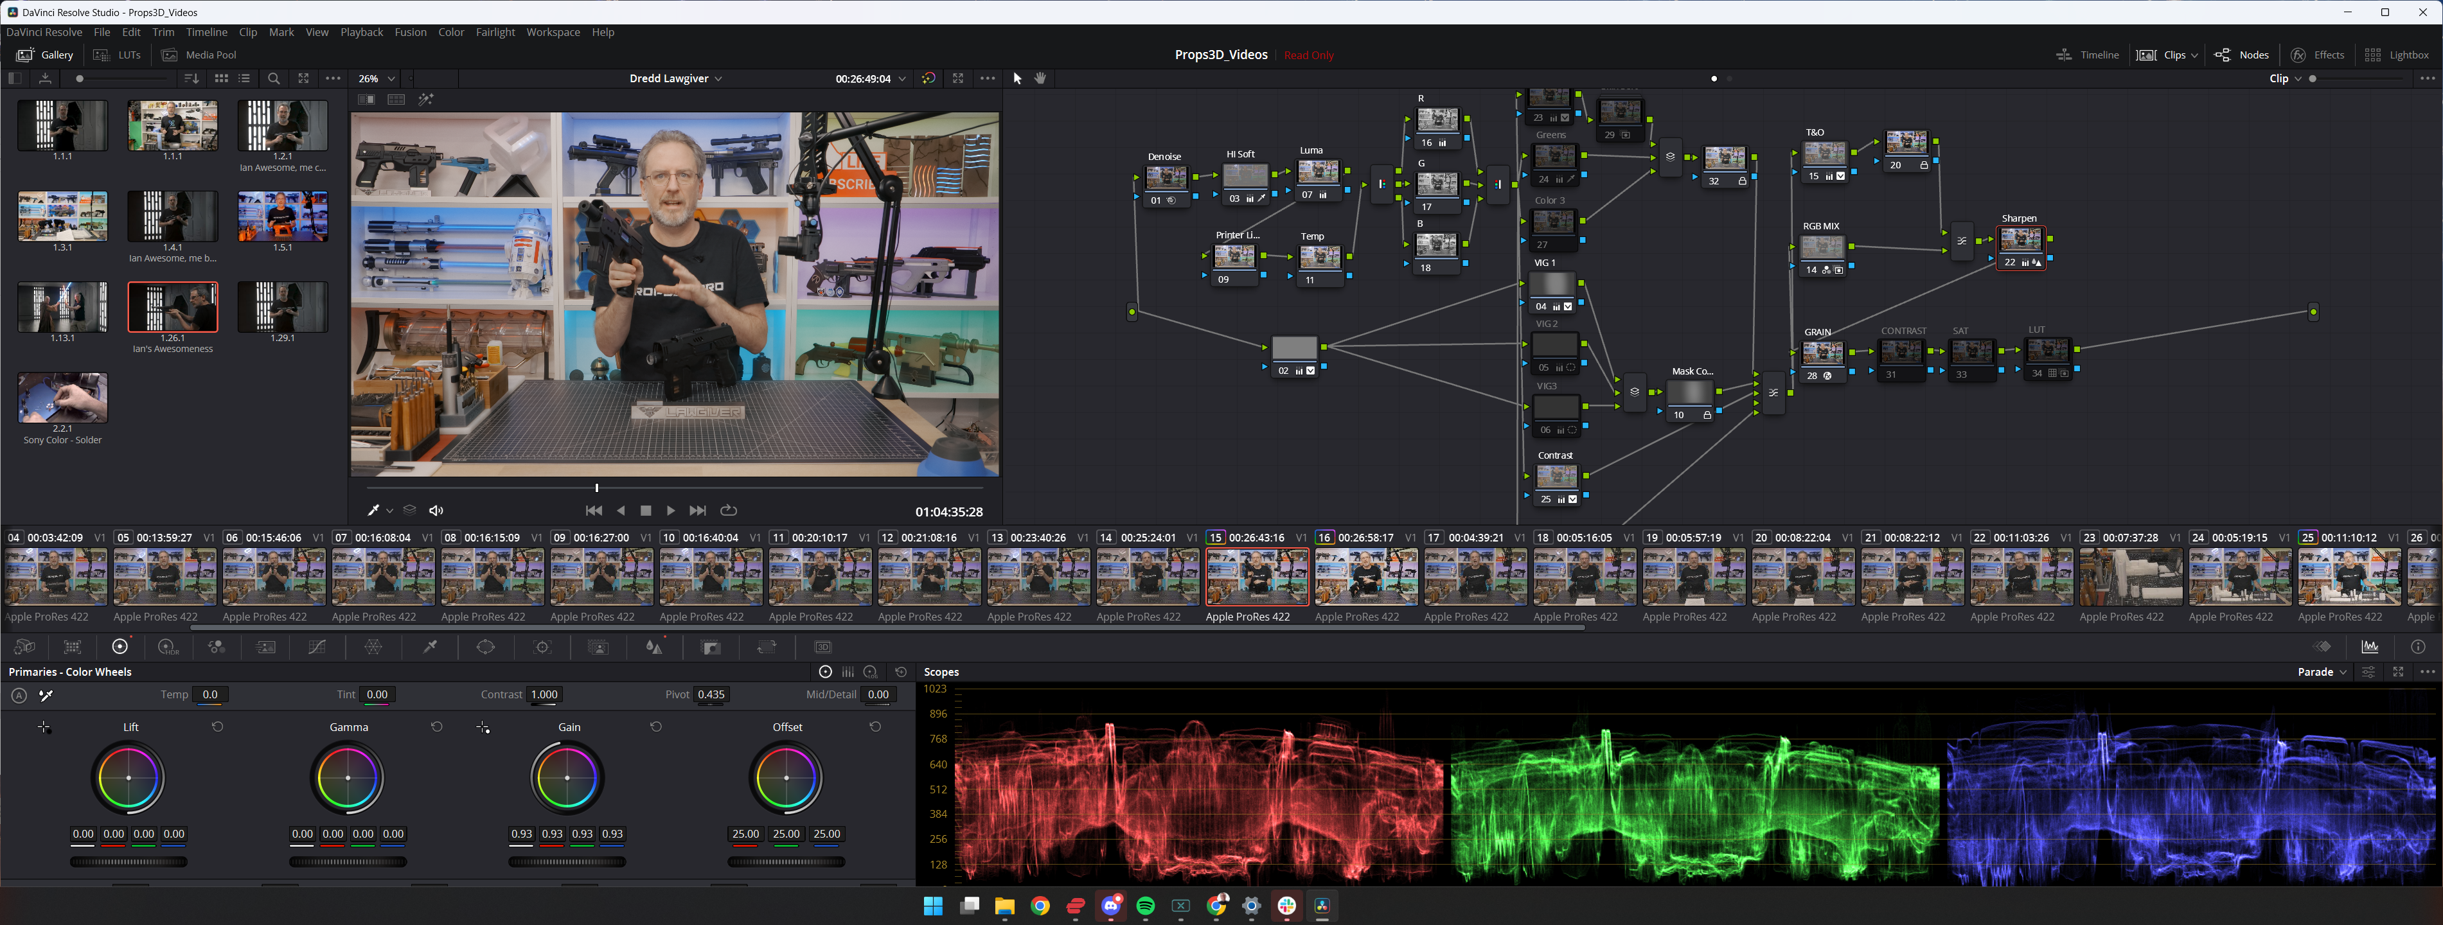
Task: Open the Power Window palette
Action: click(x=486, y=646)
